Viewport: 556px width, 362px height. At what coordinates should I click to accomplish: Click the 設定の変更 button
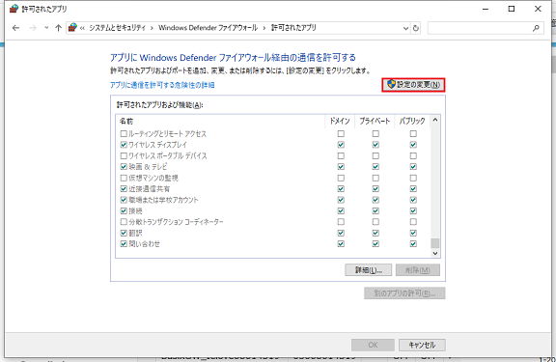pyautogui.click(x=413, y=85)
